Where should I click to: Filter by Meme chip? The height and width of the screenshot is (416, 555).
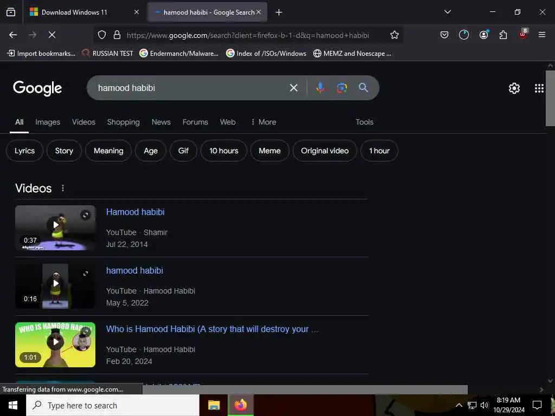pyautogui.click(x=270, y=151)
